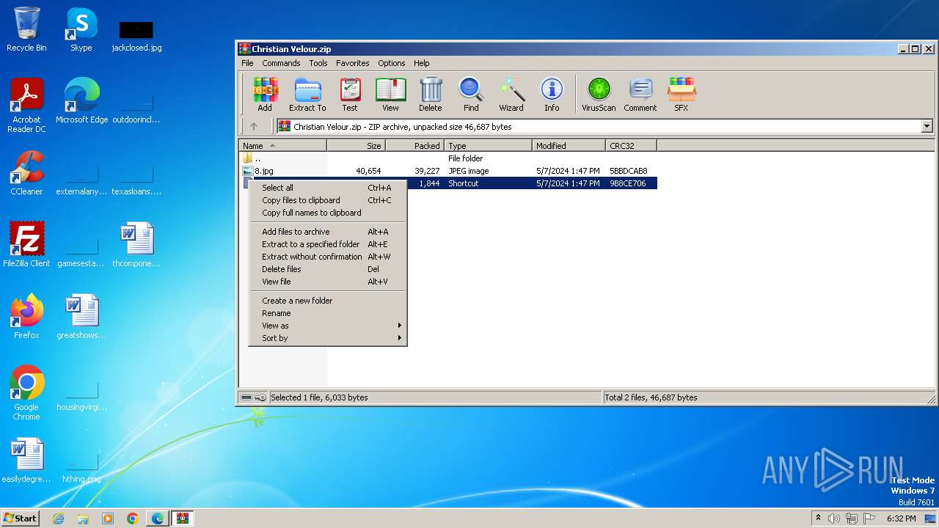Expand the Sort by submenu

(x=328, y=338)
